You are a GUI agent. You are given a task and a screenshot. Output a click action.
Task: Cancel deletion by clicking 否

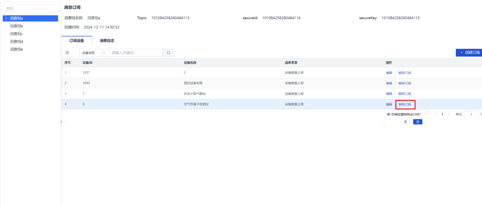(x=418, y=122)
